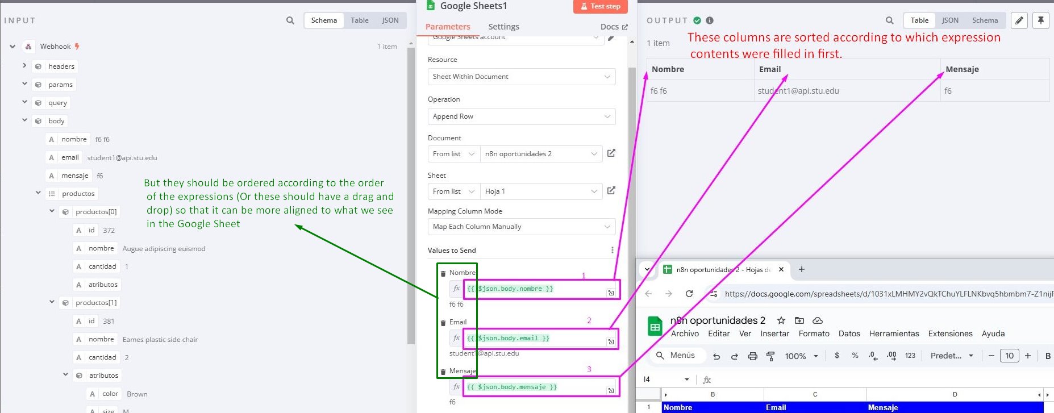Format as currency in Sheets toolbar
The height and width of the screenshot is (413, 1054).
[x=837, y=356]
